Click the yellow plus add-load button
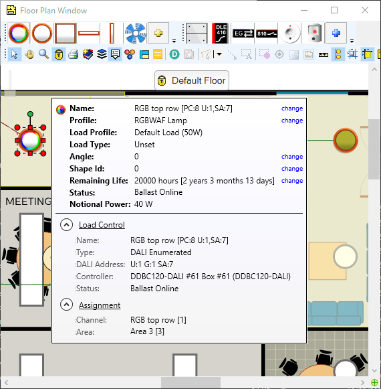The image size is (381, 389). [x=158, y=33]
